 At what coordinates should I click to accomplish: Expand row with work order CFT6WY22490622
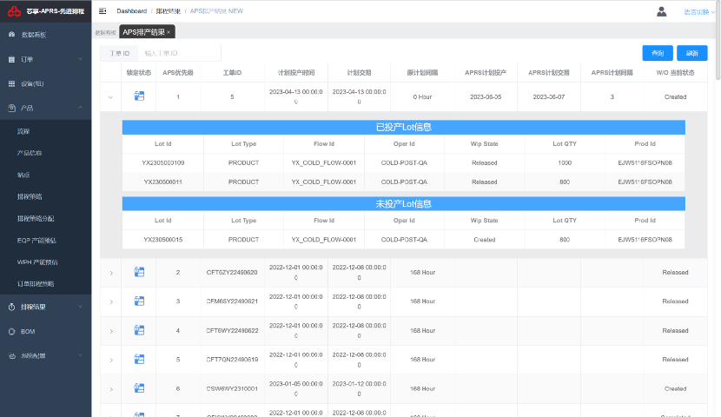[111, 331]
